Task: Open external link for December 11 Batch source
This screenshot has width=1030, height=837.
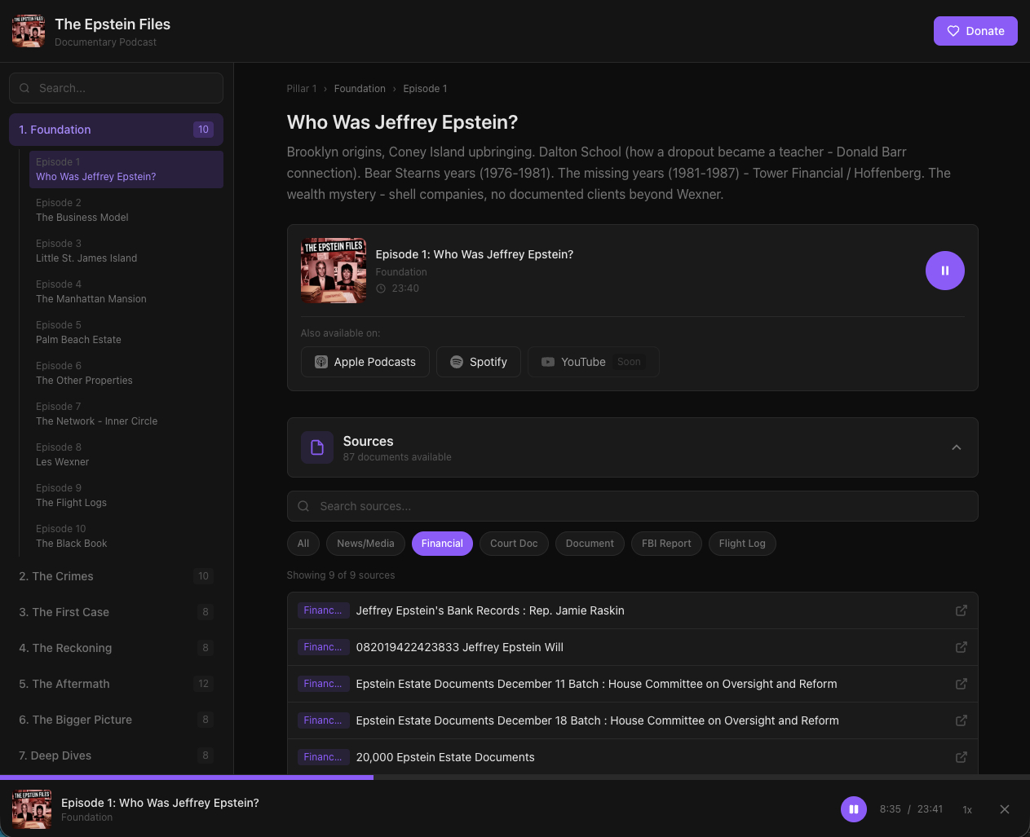Action: 961,684
